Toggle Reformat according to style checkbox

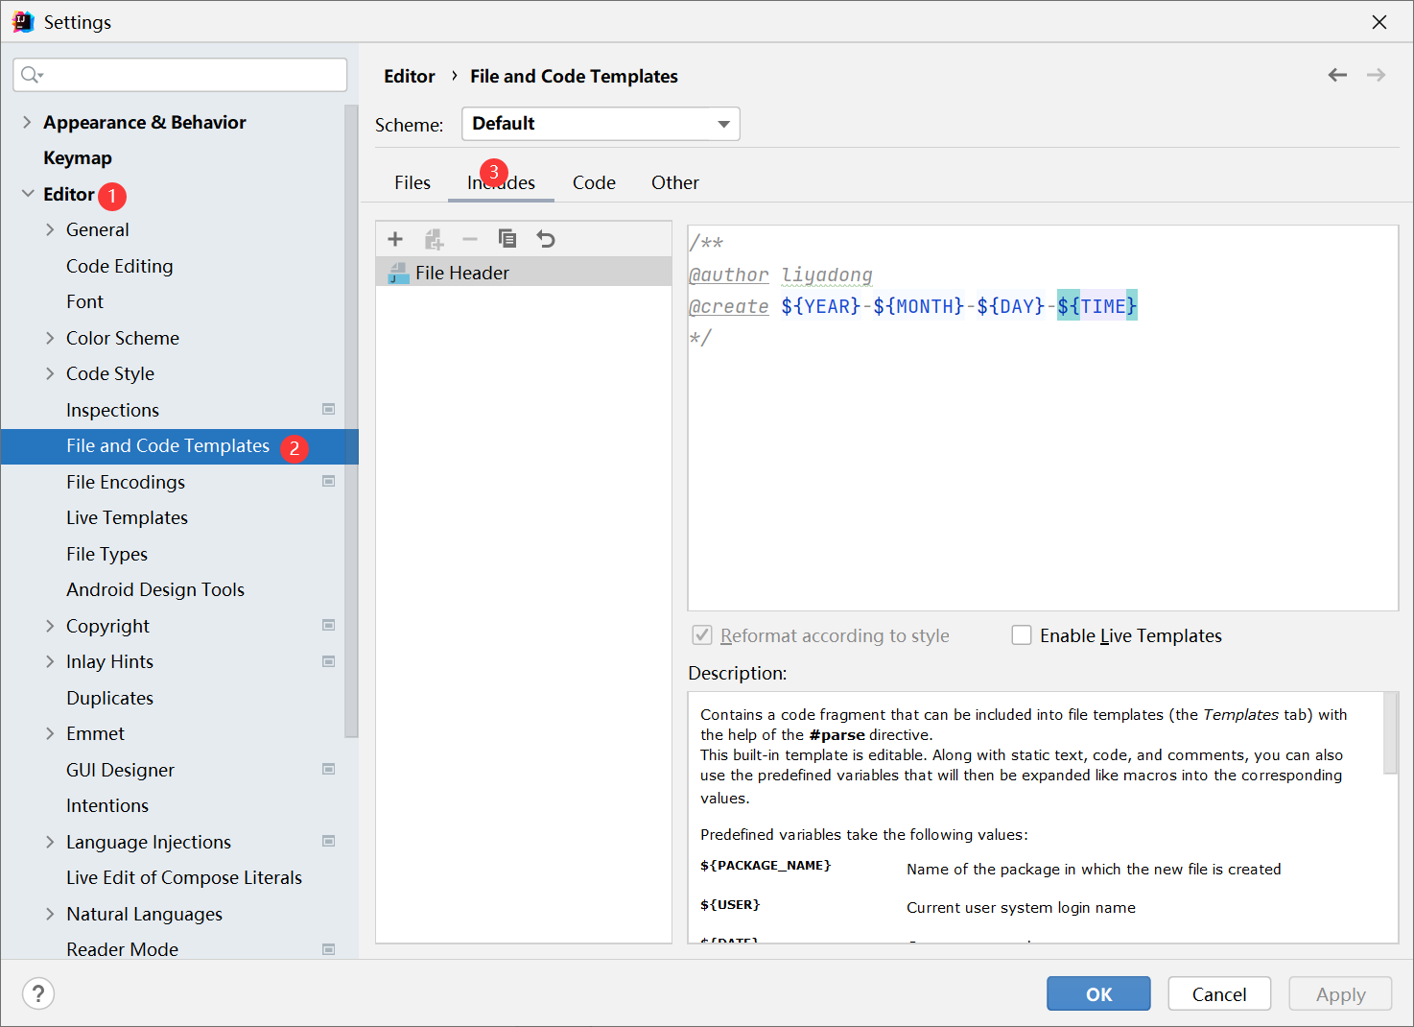(702, 635)
